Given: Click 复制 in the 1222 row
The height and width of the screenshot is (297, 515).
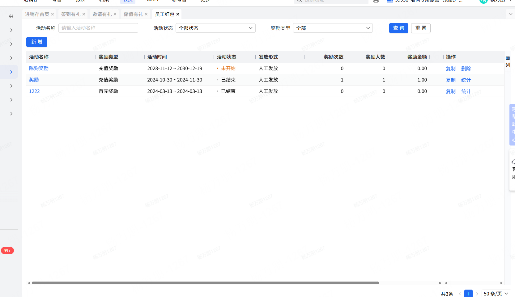Looking at the screenshot, I should [x=451, y=92].
